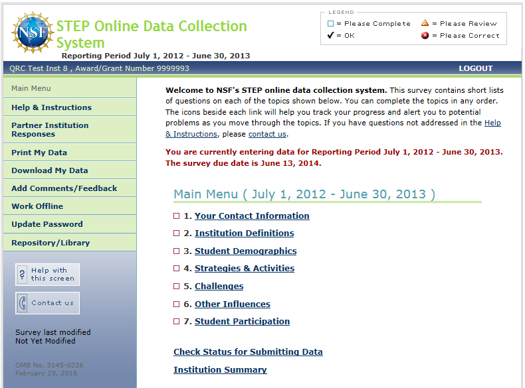Click the survey due date June 13, 2014 text
525x388 pixels.
point(243,163)
